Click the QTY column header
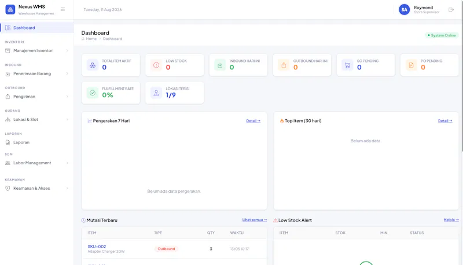 coord(211,233)
